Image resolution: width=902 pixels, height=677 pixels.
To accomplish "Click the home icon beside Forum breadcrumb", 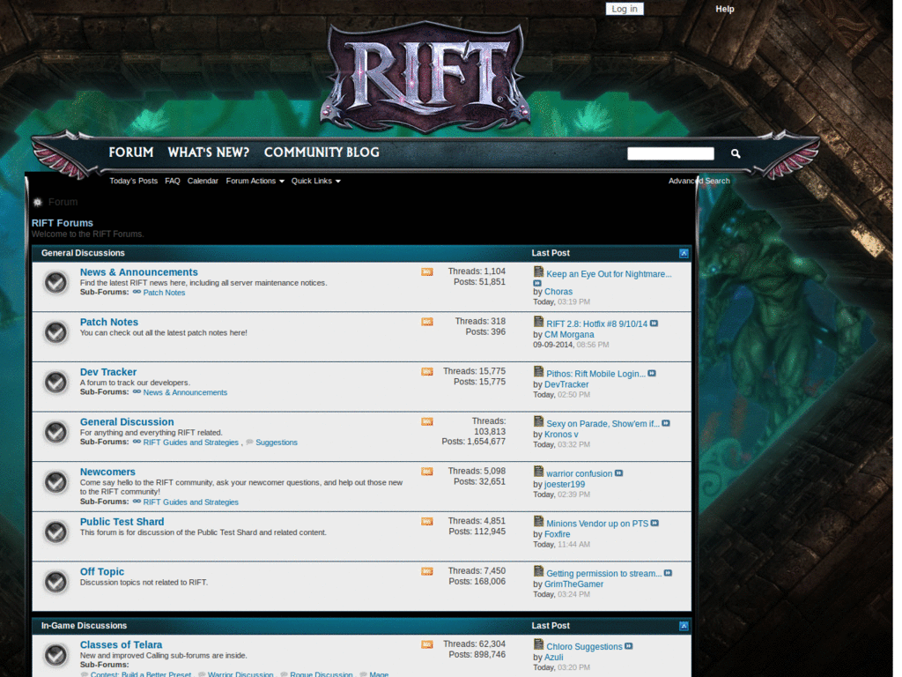I will pos(38,202).
